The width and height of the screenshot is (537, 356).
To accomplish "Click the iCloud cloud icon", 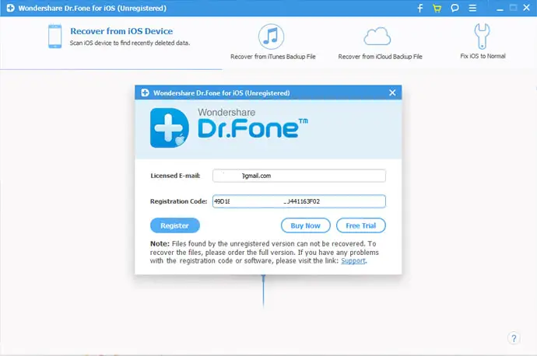I will 377,37.
